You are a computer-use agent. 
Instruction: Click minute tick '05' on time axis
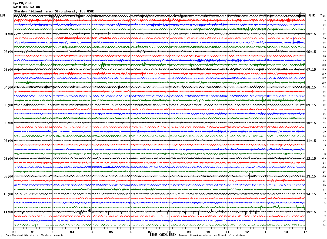pyautogui.click(x=111, y=232)
